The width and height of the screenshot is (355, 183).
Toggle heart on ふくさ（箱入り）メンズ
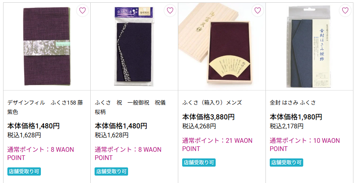pyautogui.click(x=257, y=11)
